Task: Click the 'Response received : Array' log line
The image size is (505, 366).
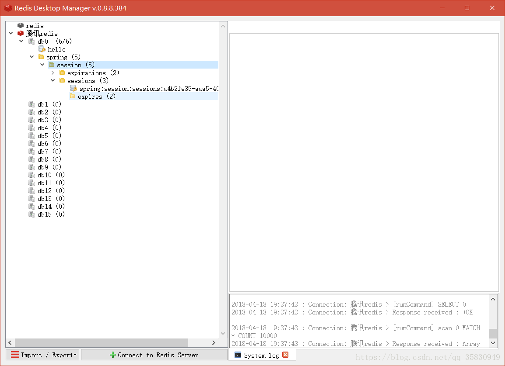Action: tap(356, 344)
